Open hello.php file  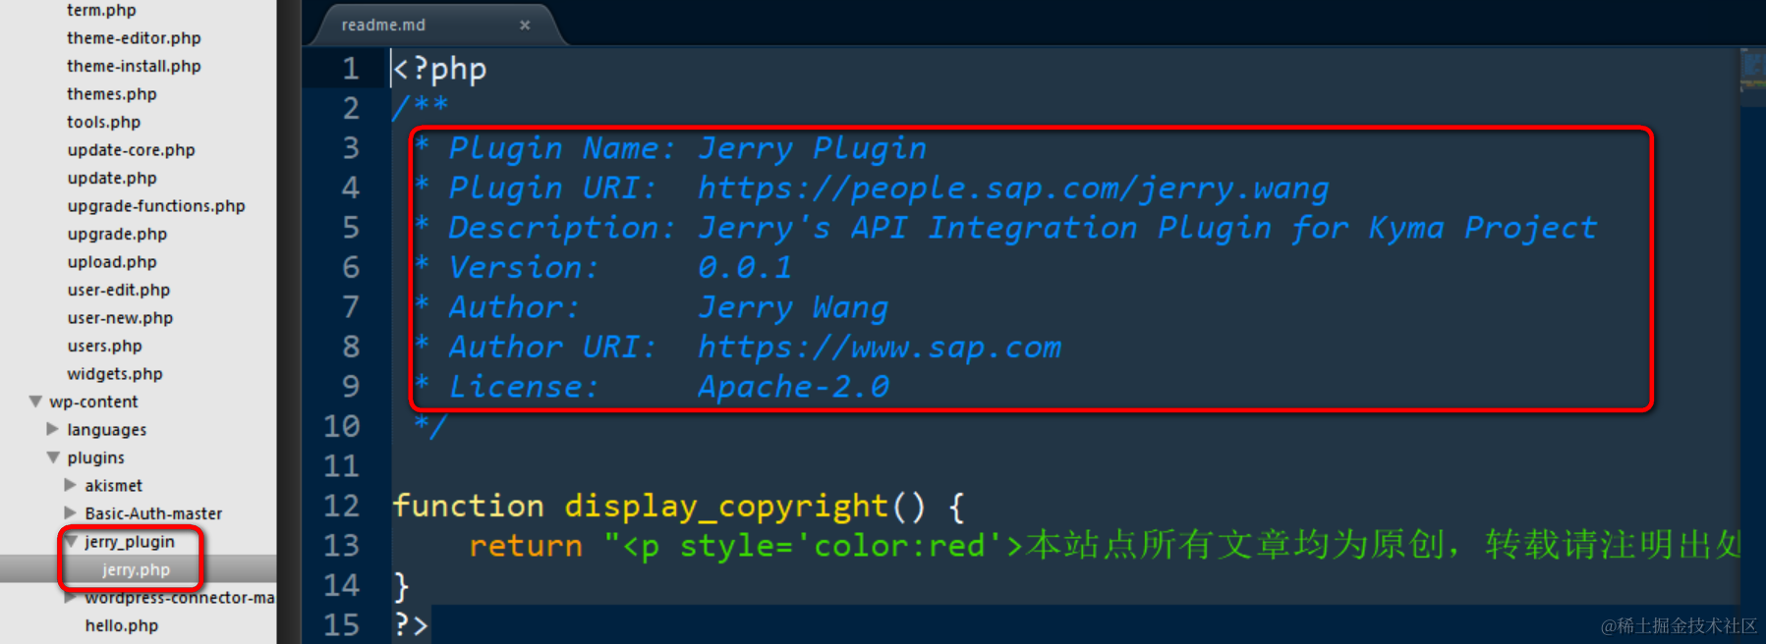(x=121, y=625)
